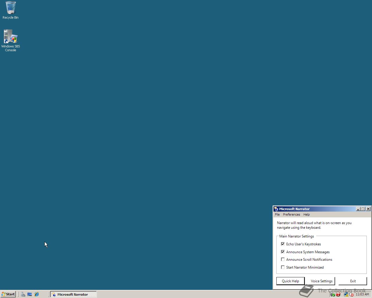Open the Preferences menu

pyautogui.click(x=291, y=214)
